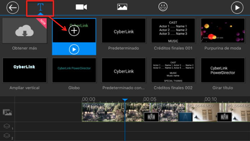The image size is (250, 141).
Task: Click the Purpurina de moda label
Action: pos(223,48)
